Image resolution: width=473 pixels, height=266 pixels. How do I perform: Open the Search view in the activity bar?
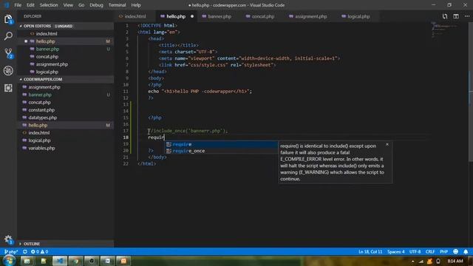click(x=8, y=36)
